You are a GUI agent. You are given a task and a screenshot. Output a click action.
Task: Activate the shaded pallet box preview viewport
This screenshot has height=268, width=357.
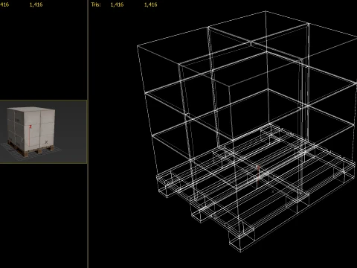pos(43,132)
